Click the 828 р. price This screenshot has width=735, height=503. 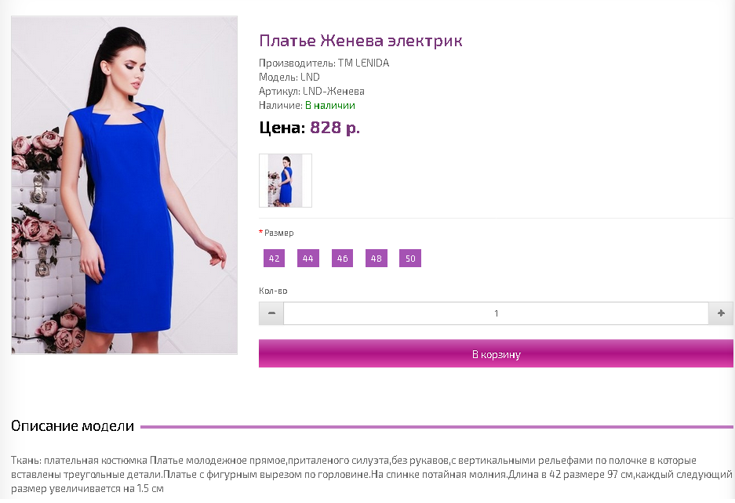[x=335, y=128]
